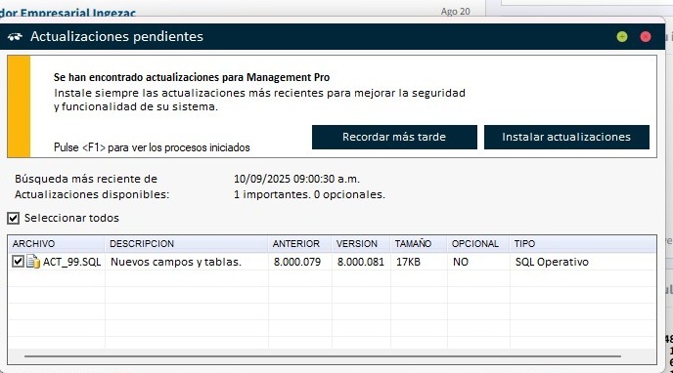Viewport: 673px width, 373px height.
Task: Sort by ANTERIOR column header
Action: [299, 244]
